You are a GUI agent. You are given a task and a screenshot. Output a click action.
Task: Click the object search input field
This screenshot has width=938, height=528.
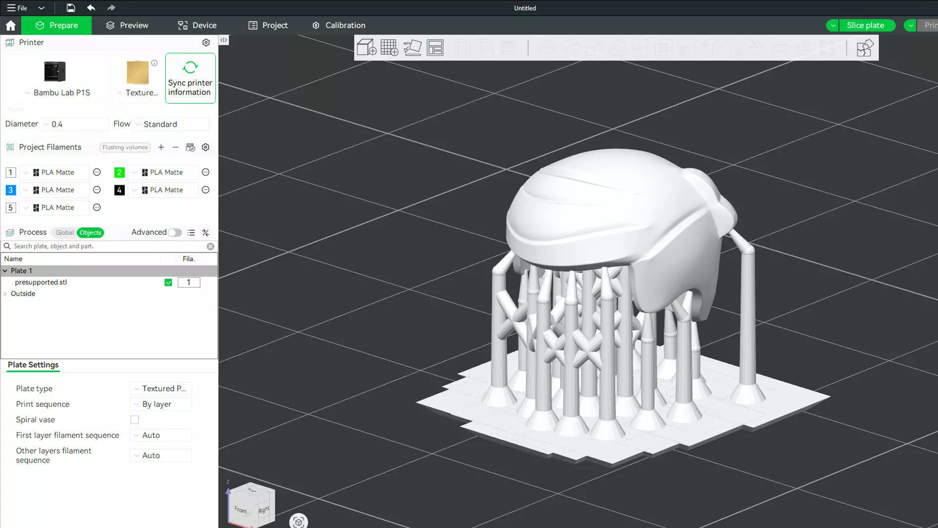pos(107,246)
